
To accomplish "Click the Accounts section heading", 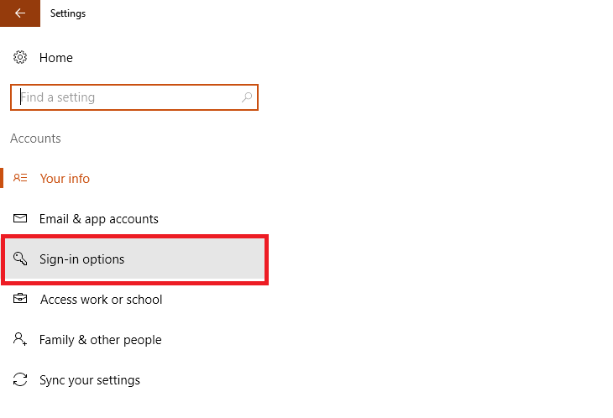I will [x=35, y=138].
